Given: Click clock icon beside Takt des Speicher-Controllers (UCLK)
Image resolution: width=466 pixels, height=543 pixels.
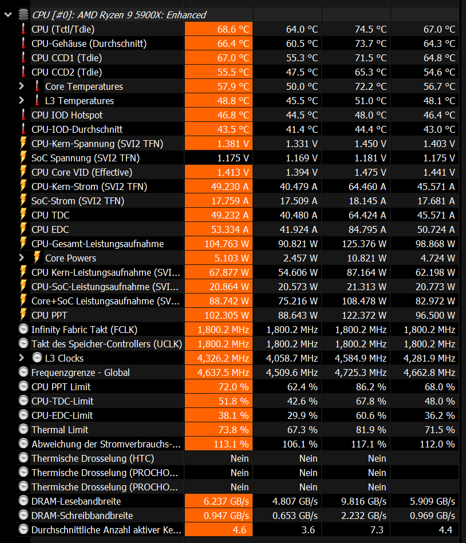Looking at the screenshot, I should [x=23, y=343].
